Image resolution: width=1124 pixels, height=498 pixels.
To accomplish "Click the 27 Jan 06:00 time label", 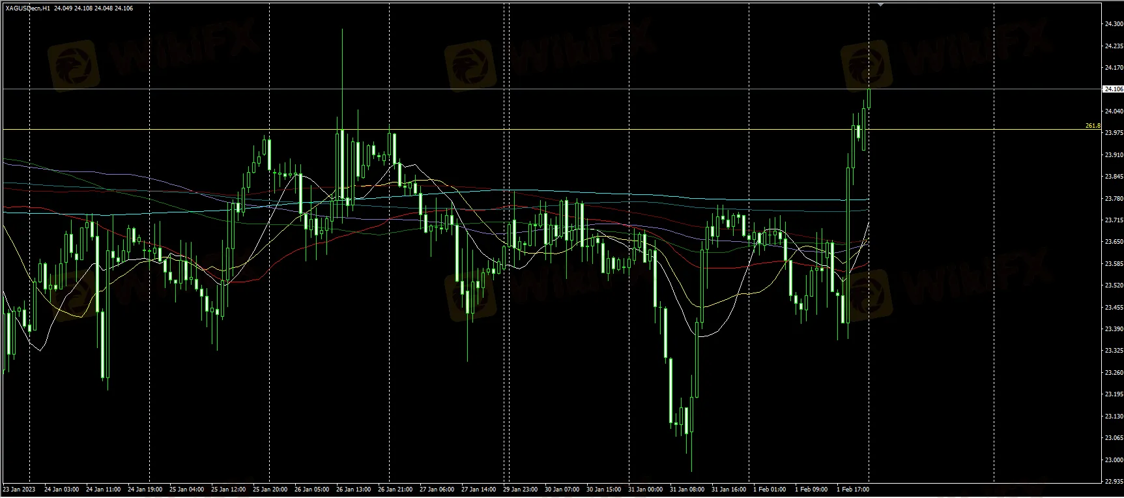I will pos(437,489).
